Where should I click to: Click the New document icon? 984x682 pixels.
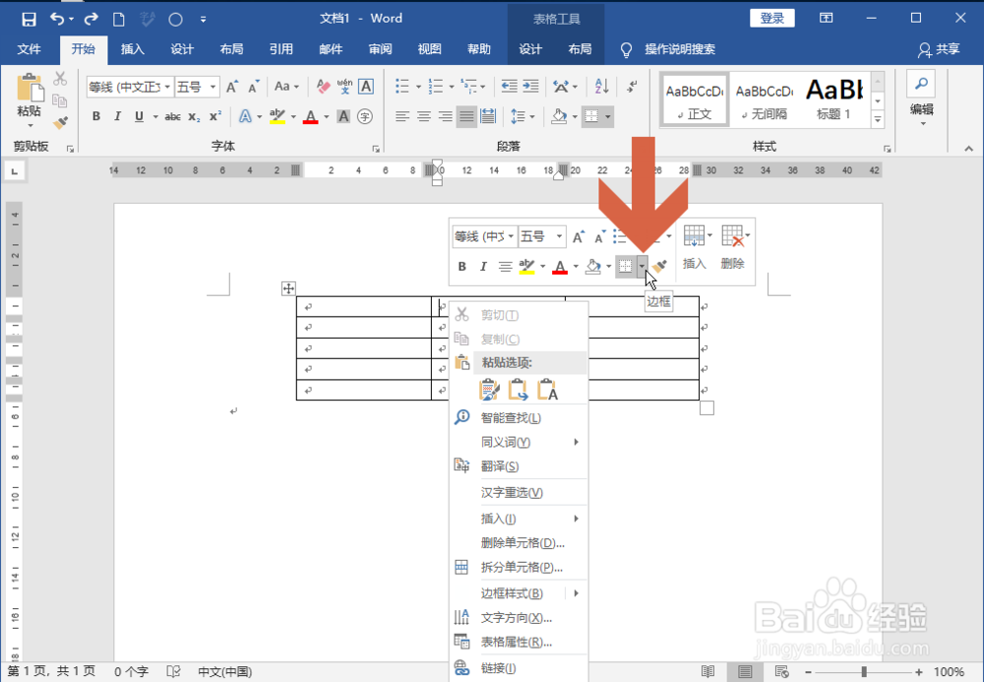(119, 19)
